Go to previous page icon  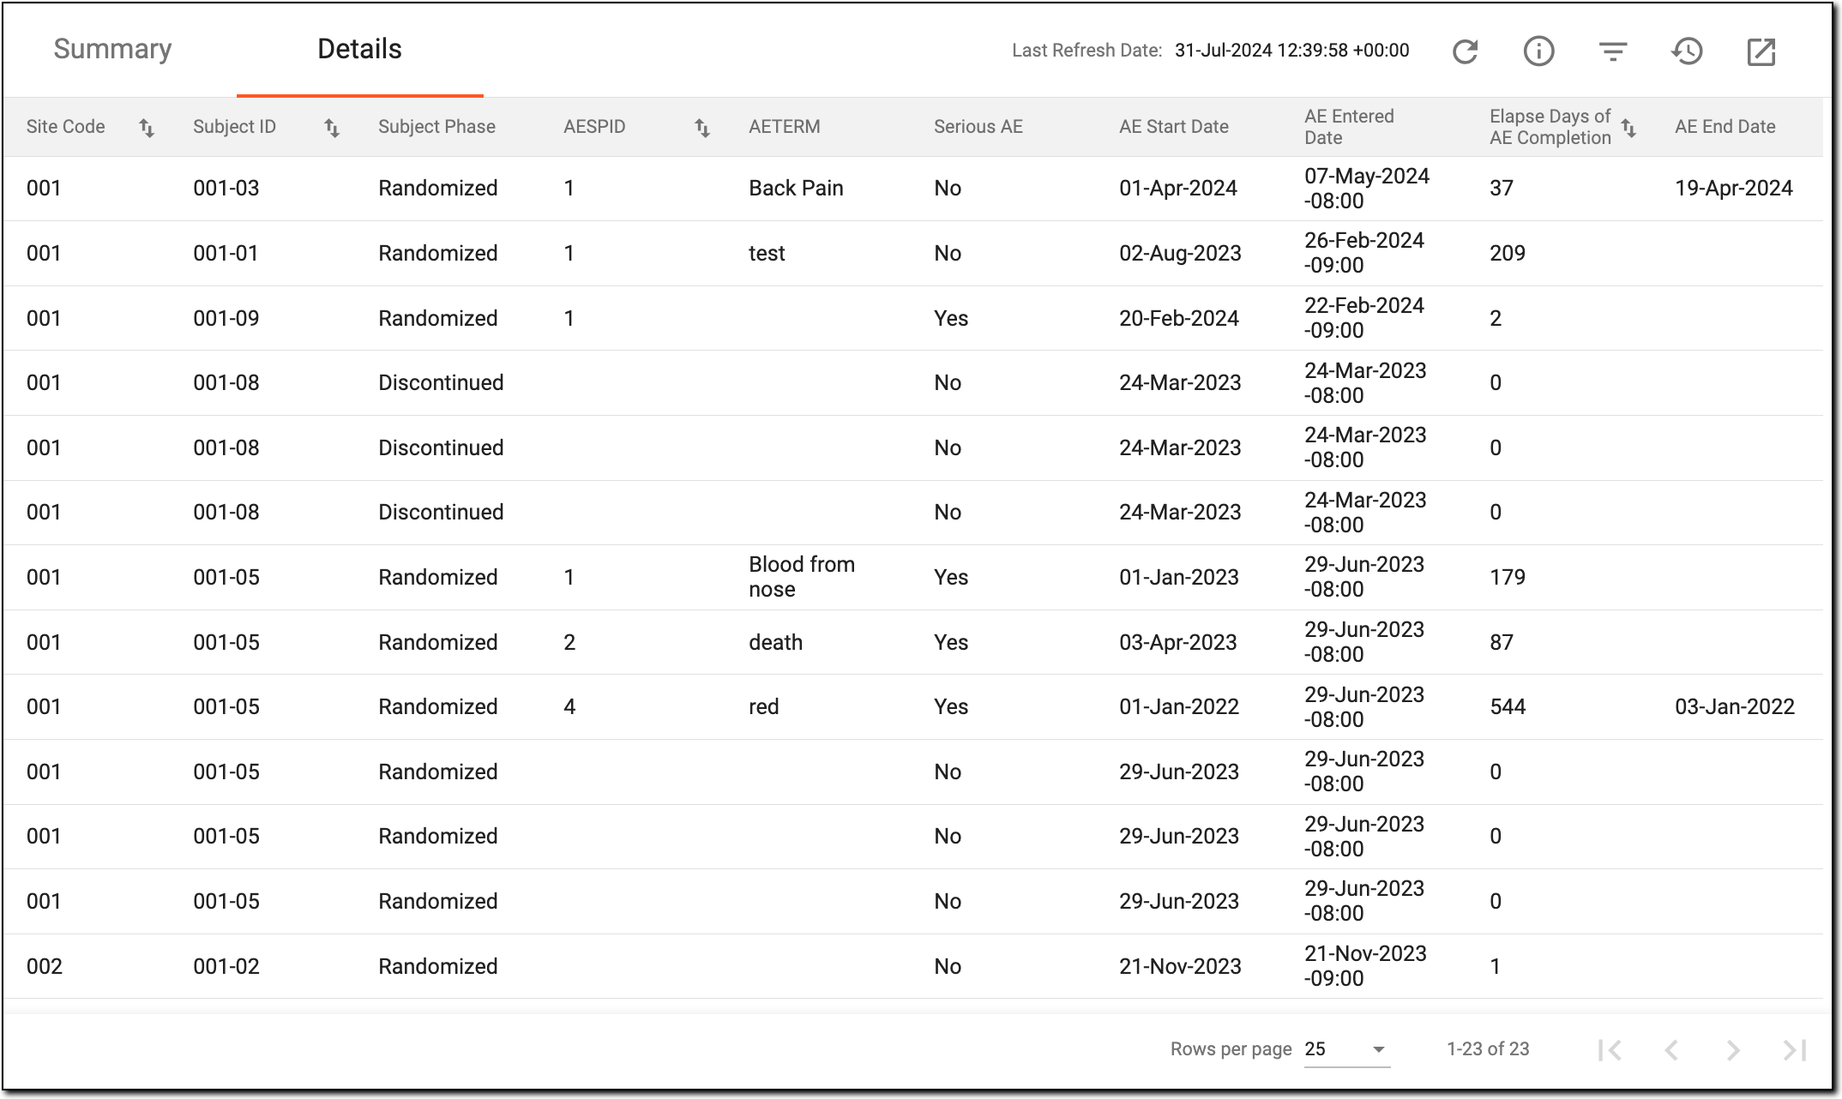(x=1671, y=1049)
